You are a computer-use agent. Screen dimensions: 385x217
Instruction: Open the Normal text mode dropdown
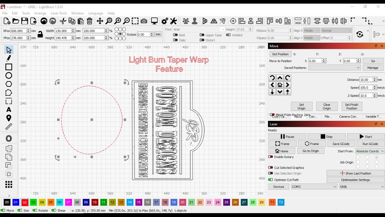tap(336, 30)
